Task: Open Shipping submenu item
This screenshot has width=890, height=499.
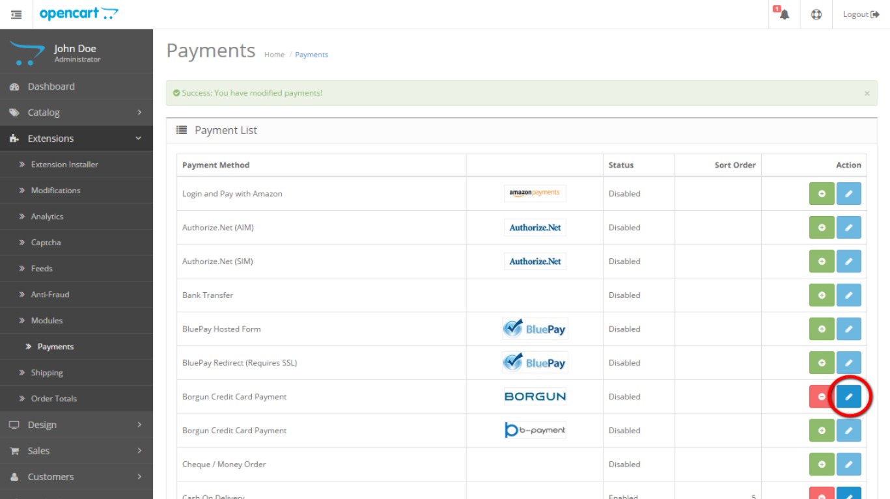Action: (76, 373)
